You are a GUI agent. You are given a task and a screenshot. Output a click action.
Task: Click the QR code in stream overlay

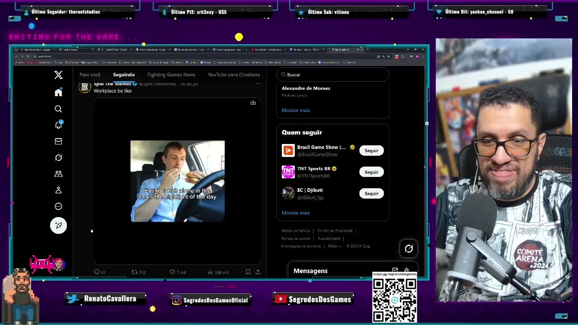pyautogui.click(x=395, y=300)
